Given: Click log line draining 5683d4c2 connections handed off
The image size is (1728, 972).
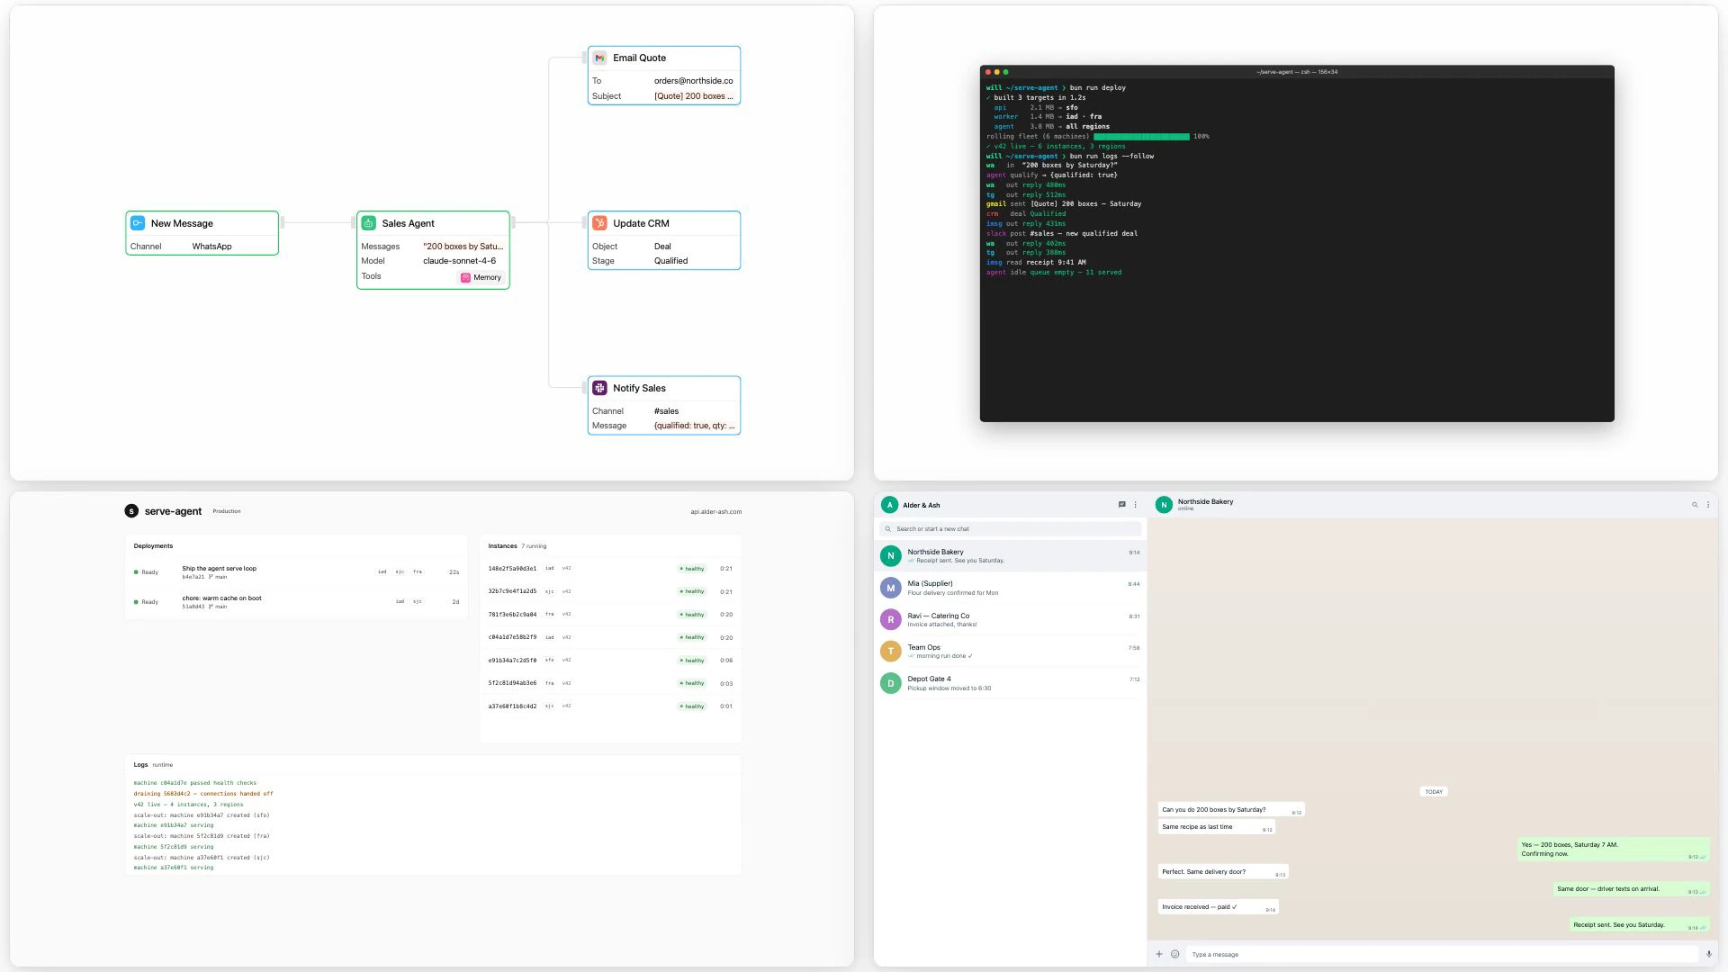Looking at the screenshot, I should pos(203,794).
